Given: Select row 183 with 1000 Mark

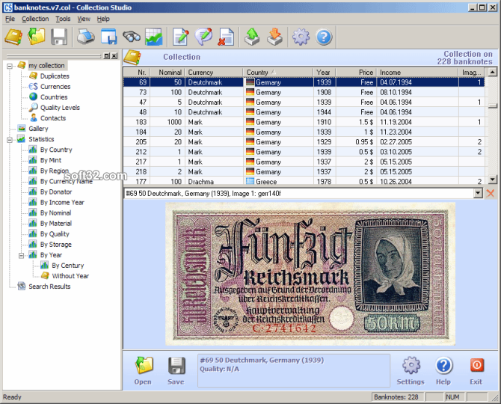Looking at the screenshot, I should [304, 122].
